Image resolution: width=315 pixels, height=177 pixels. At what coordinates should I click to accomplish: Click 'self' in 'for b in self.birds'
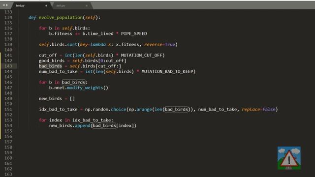click(x=67, y=29)
